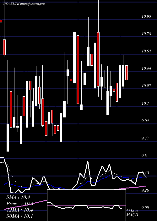Click the '5MA : 10.4' indicator text

pos(18,197)
